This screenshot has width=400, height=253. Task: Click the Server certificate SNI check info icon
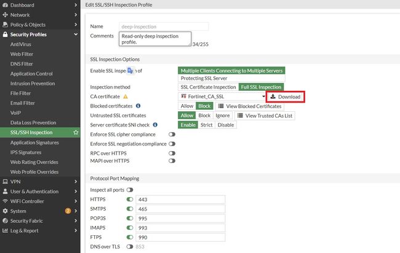click(155, 125)
